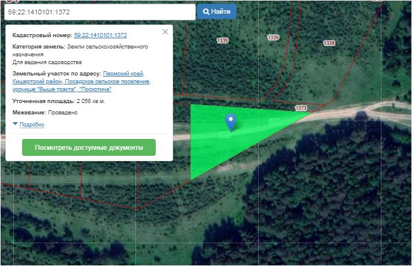This screenshot has height=266, width=412.
Task: Click the blue map pin marker
Action: tap(231, 122)
